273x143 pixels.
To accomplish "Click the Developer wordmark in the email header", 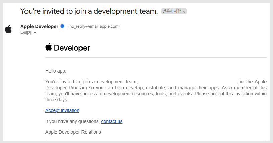I will [x=72, y=48].
